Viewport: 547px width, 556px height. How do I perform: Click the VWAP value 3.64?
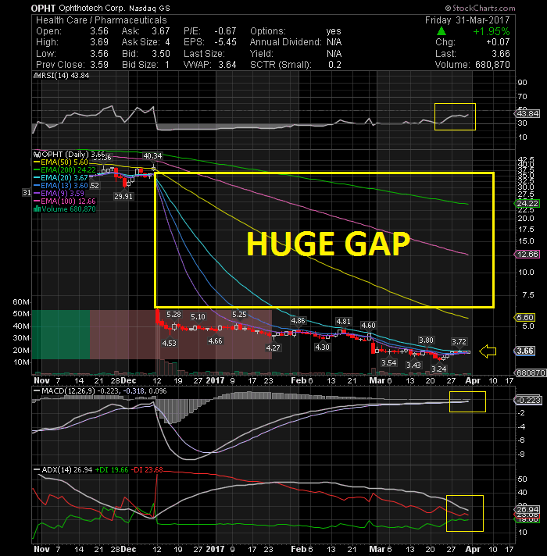point(227,65)
